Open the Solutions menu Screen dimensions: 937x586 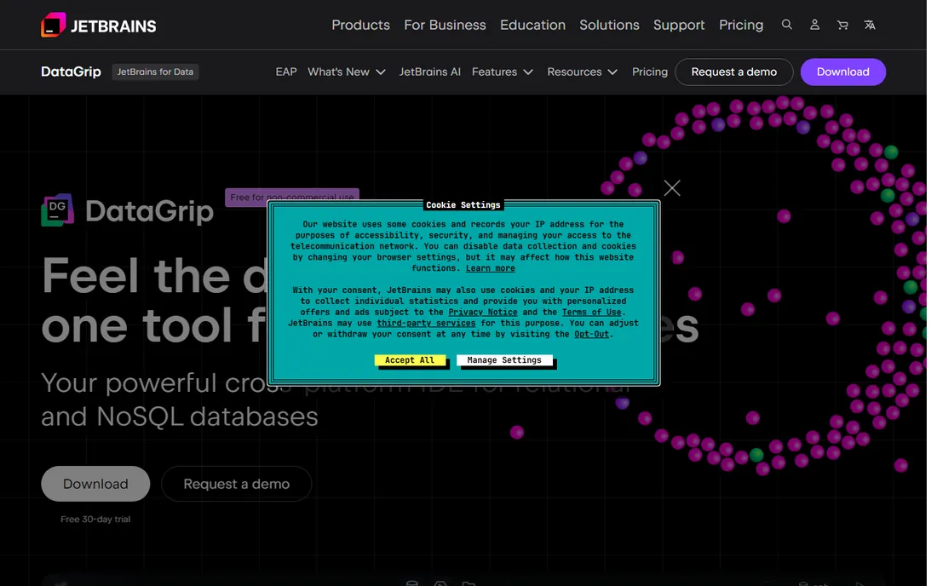pyautogui.click(x=609, y=25)
